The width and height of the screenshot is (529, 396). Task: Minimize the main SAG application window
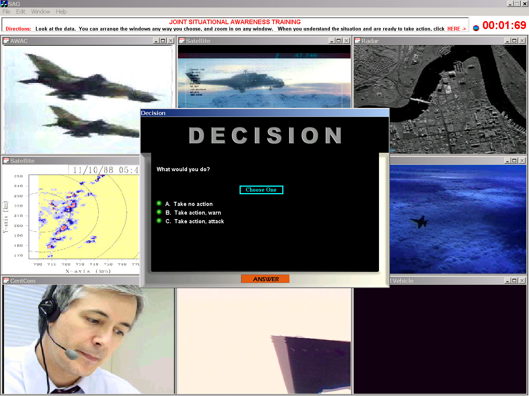(x=510, y=4)
